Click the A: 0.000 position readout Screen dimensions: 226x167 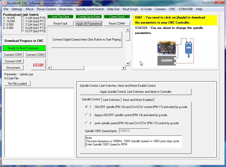(x=8, y=28)
